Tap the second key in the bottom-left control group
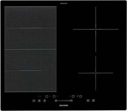The image size is (127, 111). coord(39,101)
